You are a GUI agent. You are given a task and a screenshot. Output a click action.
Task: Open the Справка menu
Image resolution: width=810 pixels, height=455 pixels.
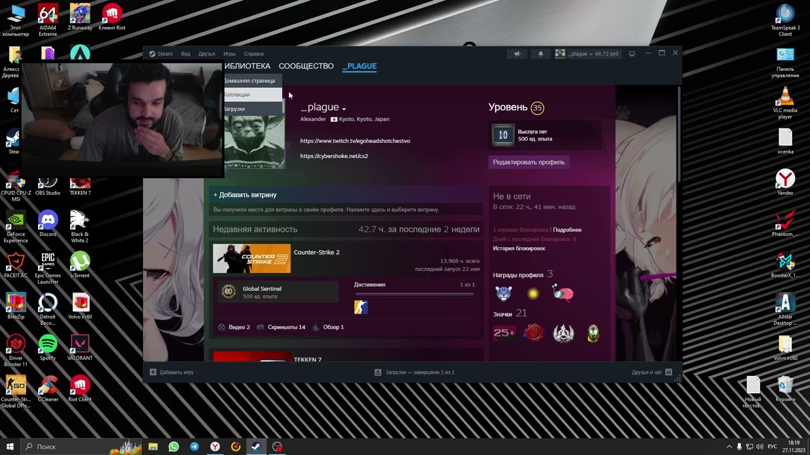(x=254, y=54)
